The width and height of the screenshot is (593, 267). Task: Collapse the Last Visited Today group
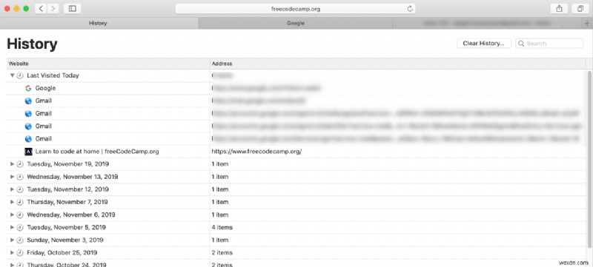[x=12, y=75]
